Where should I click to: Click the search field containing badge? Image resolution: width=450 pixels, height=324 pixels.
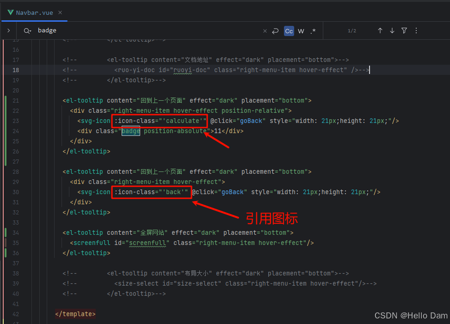pos(146,31)
